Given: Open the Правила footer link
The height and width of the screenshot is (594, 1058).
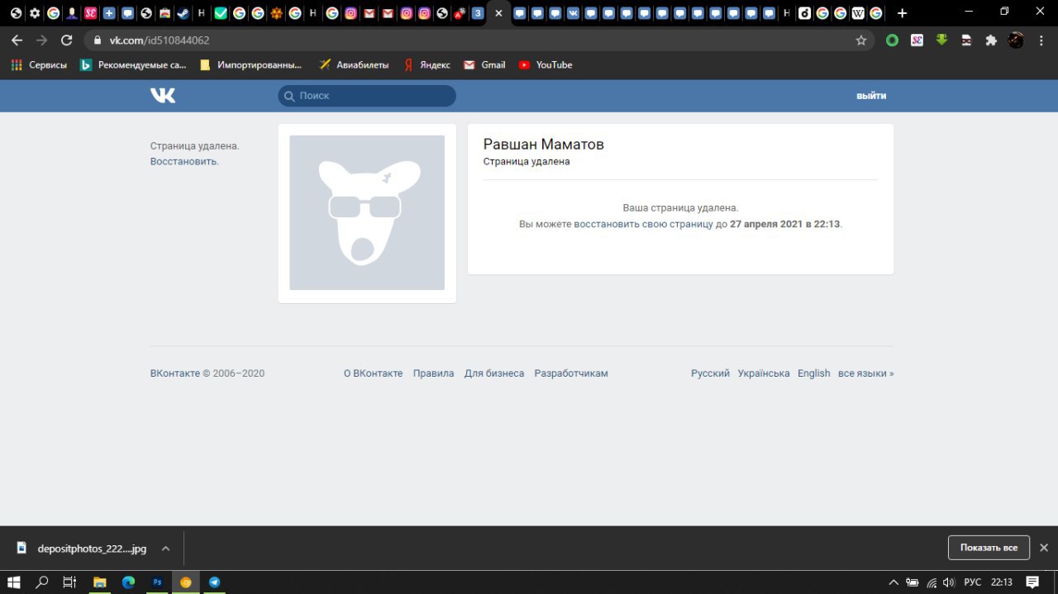Looking at the screenshot, I should pos(433,373).
